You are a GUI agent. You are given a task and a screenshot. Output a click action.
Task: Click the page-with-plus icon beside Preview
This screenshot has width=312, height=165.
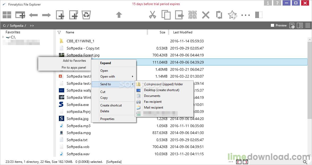tap(292, 26)
